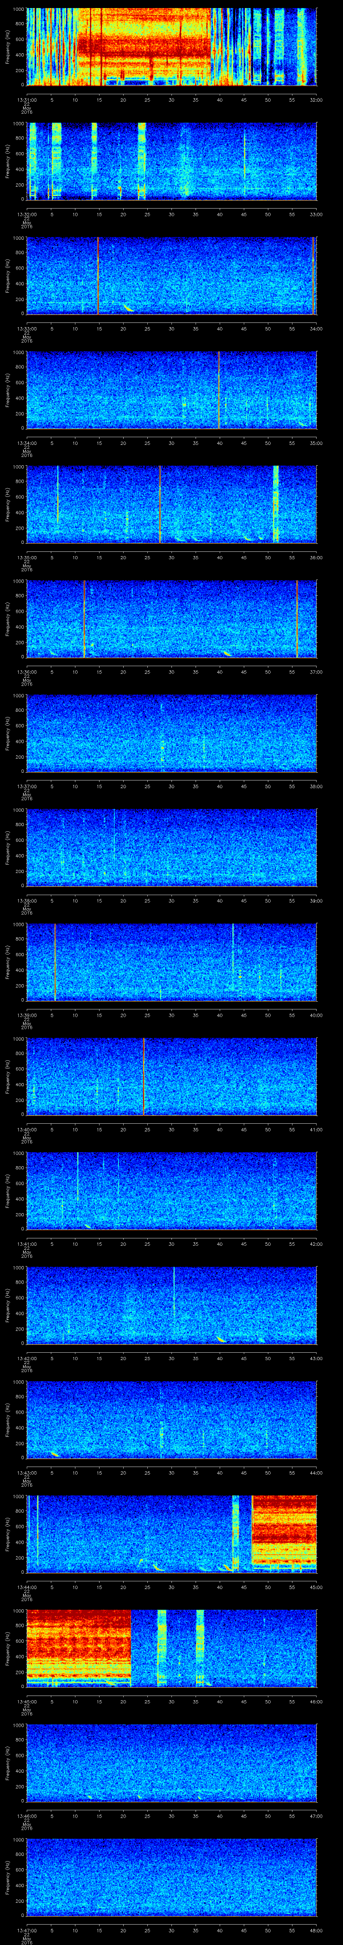This screenshot has width=343, height=1945.
Task: Open the 13:38 spectrogram panel
Action: (x=171, y=847)
